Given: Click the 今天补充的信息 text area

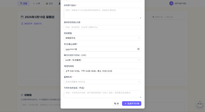Looking at the screenshot, I should [102, 94].
